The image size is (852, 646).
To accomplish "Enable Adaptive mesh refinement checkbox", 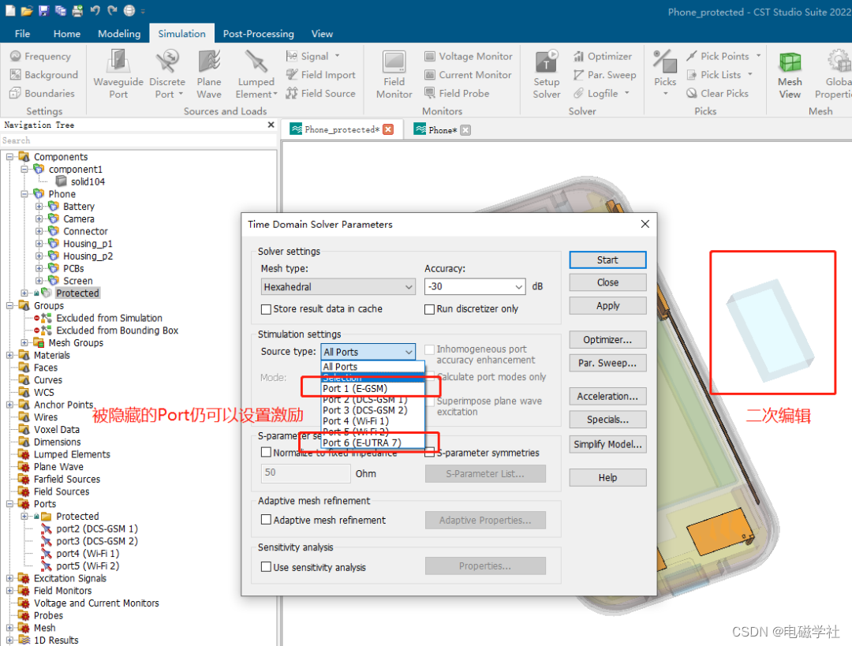I will [267, 520].
